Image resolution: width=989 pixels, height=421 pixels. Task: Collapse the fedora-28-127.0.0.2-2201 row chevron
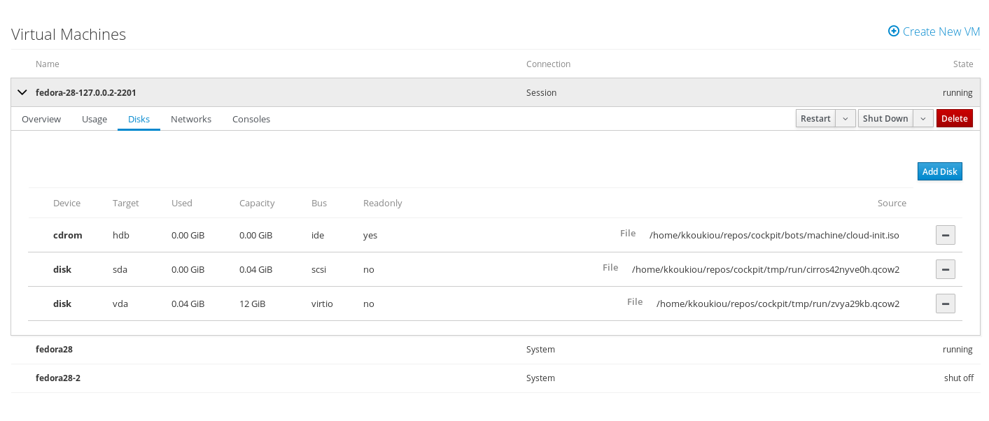[x=22, y=92]
